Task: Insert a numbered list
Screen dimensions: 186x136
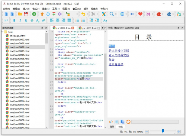Action: click(x=83, y=20)
